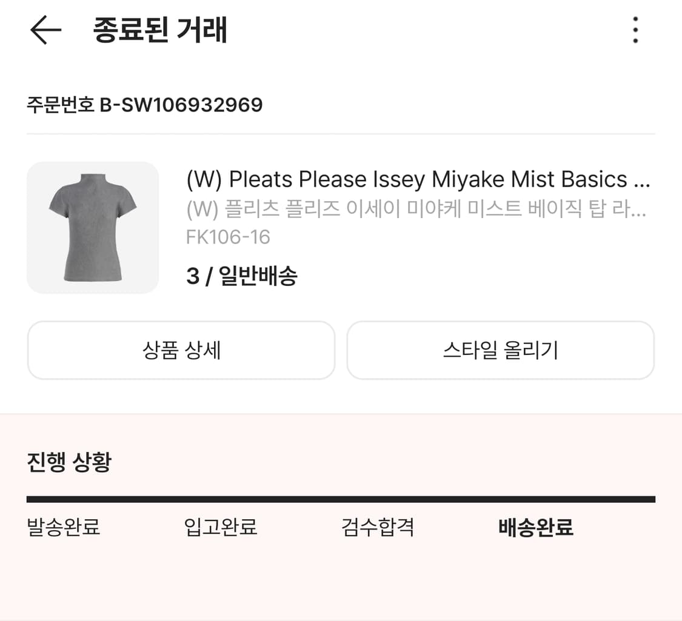Open 상품 상세 to view product details
This screenshot has width=682, height=621.
coord(181,350)
